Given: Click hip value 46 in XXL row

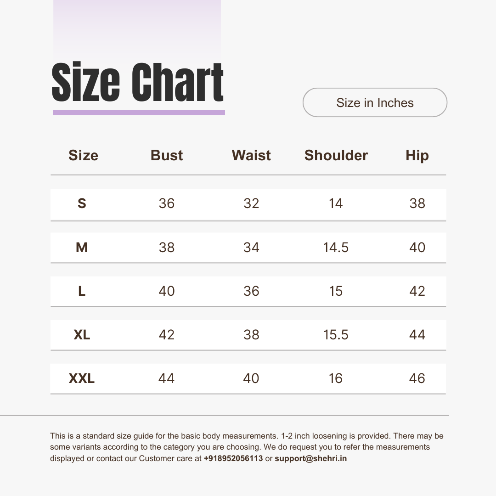Looking at the screenshot, I should (x=417, y=378).
